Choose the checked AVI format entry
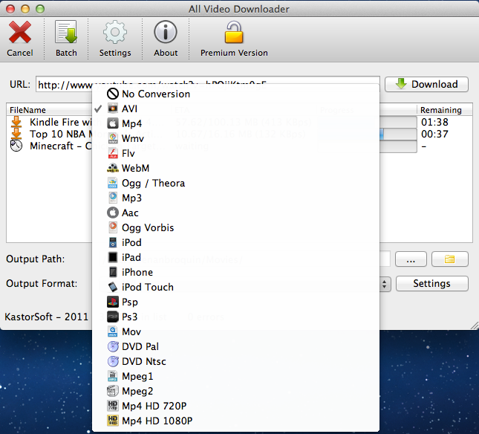This screenshot has height=434, width=479. [x=235, y=108]
